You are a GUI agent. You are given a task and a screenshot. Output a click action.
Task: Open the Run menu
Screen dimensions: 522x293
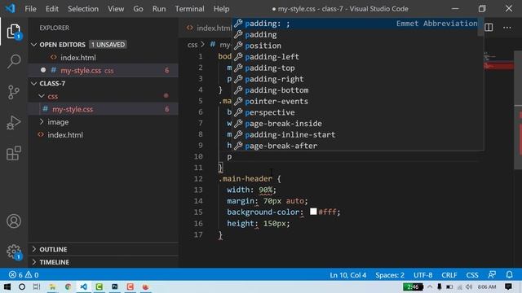(x=159, y=9)
